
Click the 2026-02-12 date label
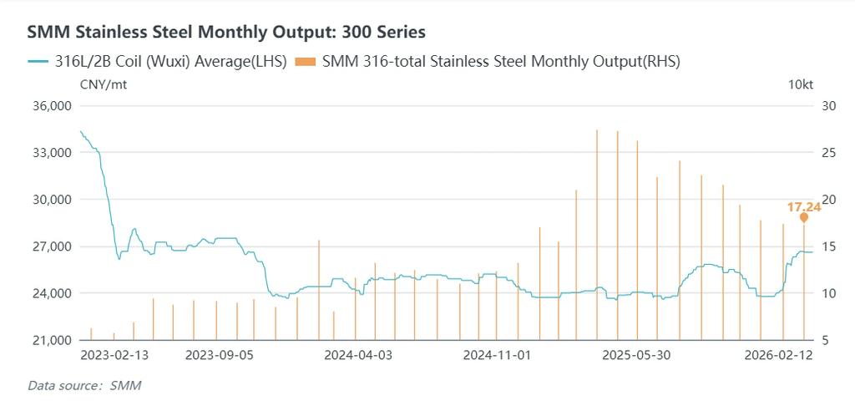click(x=777, y=355)
